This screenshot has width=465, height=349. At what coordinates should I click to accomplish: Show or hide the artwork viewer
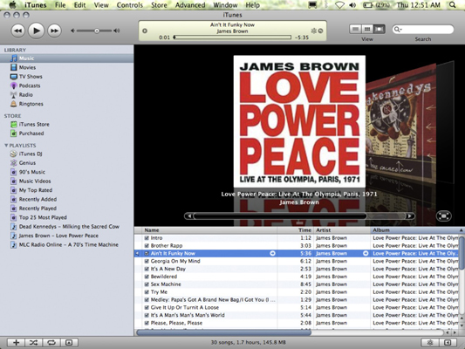pyautogui.click(x=69, y=343)
